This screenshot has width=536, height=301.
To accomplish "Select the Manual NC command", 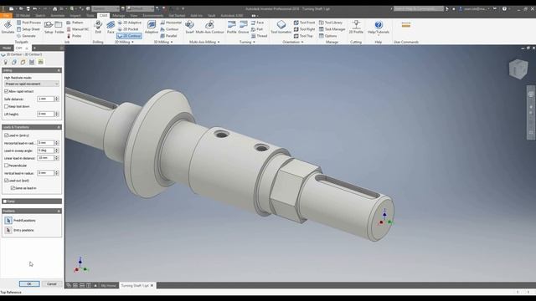I will coord(78,29).
